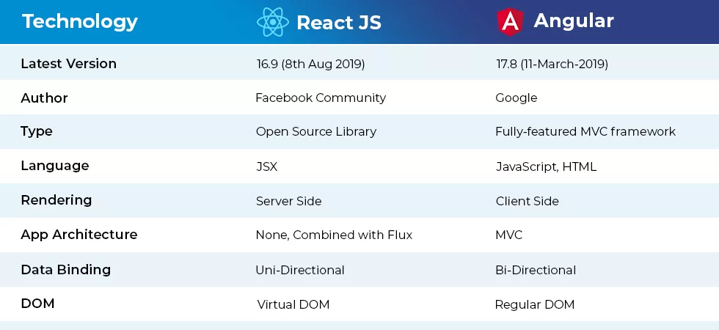Click the Latest Version row label
Viewport: 719px width, 330px height.
pyautogui.click(x=69, y=63)
